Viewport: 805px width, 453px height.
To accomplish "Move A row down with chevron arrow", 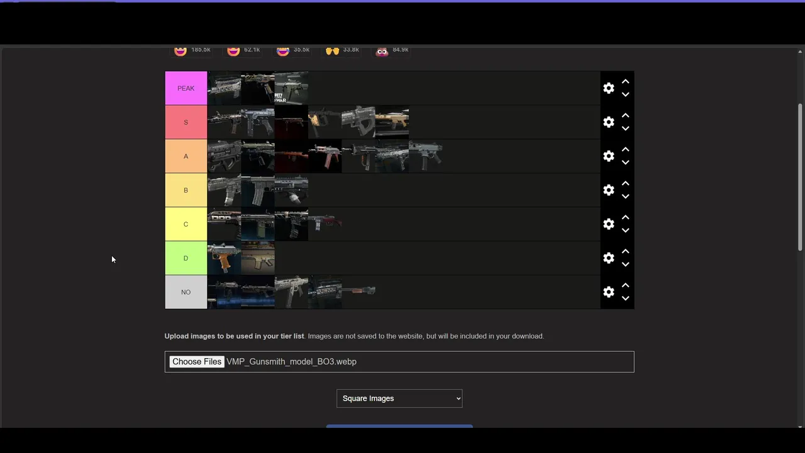I will [625, 162].
